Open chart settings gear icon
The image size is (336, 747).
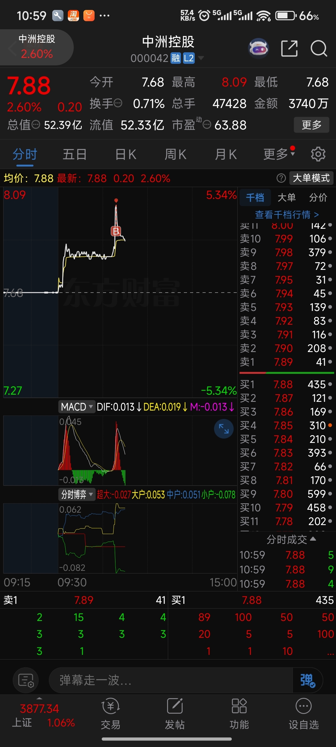point(318,154)
